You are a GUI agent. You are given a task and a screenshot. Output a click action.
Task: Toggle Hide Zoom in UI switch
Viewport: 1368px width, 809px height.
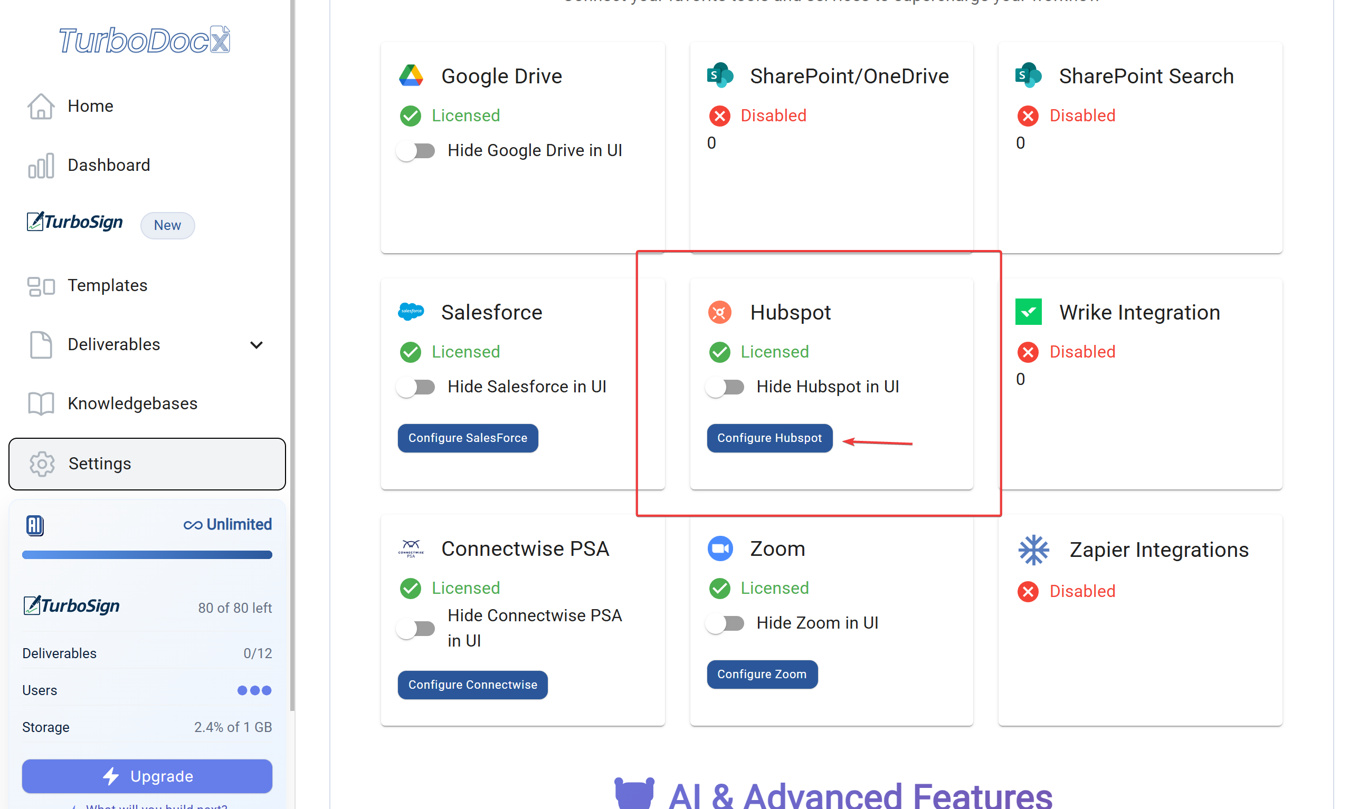tap(725, 623)
